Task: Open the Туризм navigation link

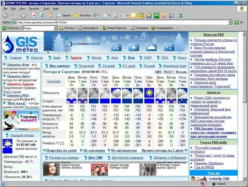Action: pos(76,57)
